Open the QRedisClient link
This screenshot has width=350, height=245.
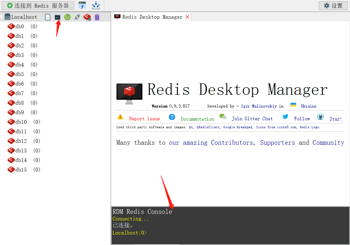(x=208, y=127)
